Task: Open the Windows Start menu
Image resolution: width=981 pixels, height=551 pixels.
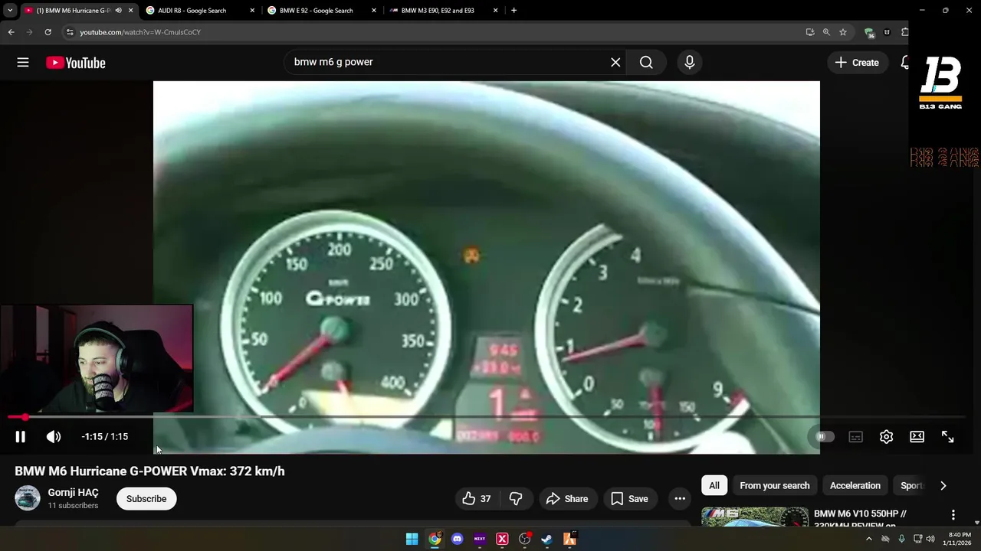Action: point(412,539)
